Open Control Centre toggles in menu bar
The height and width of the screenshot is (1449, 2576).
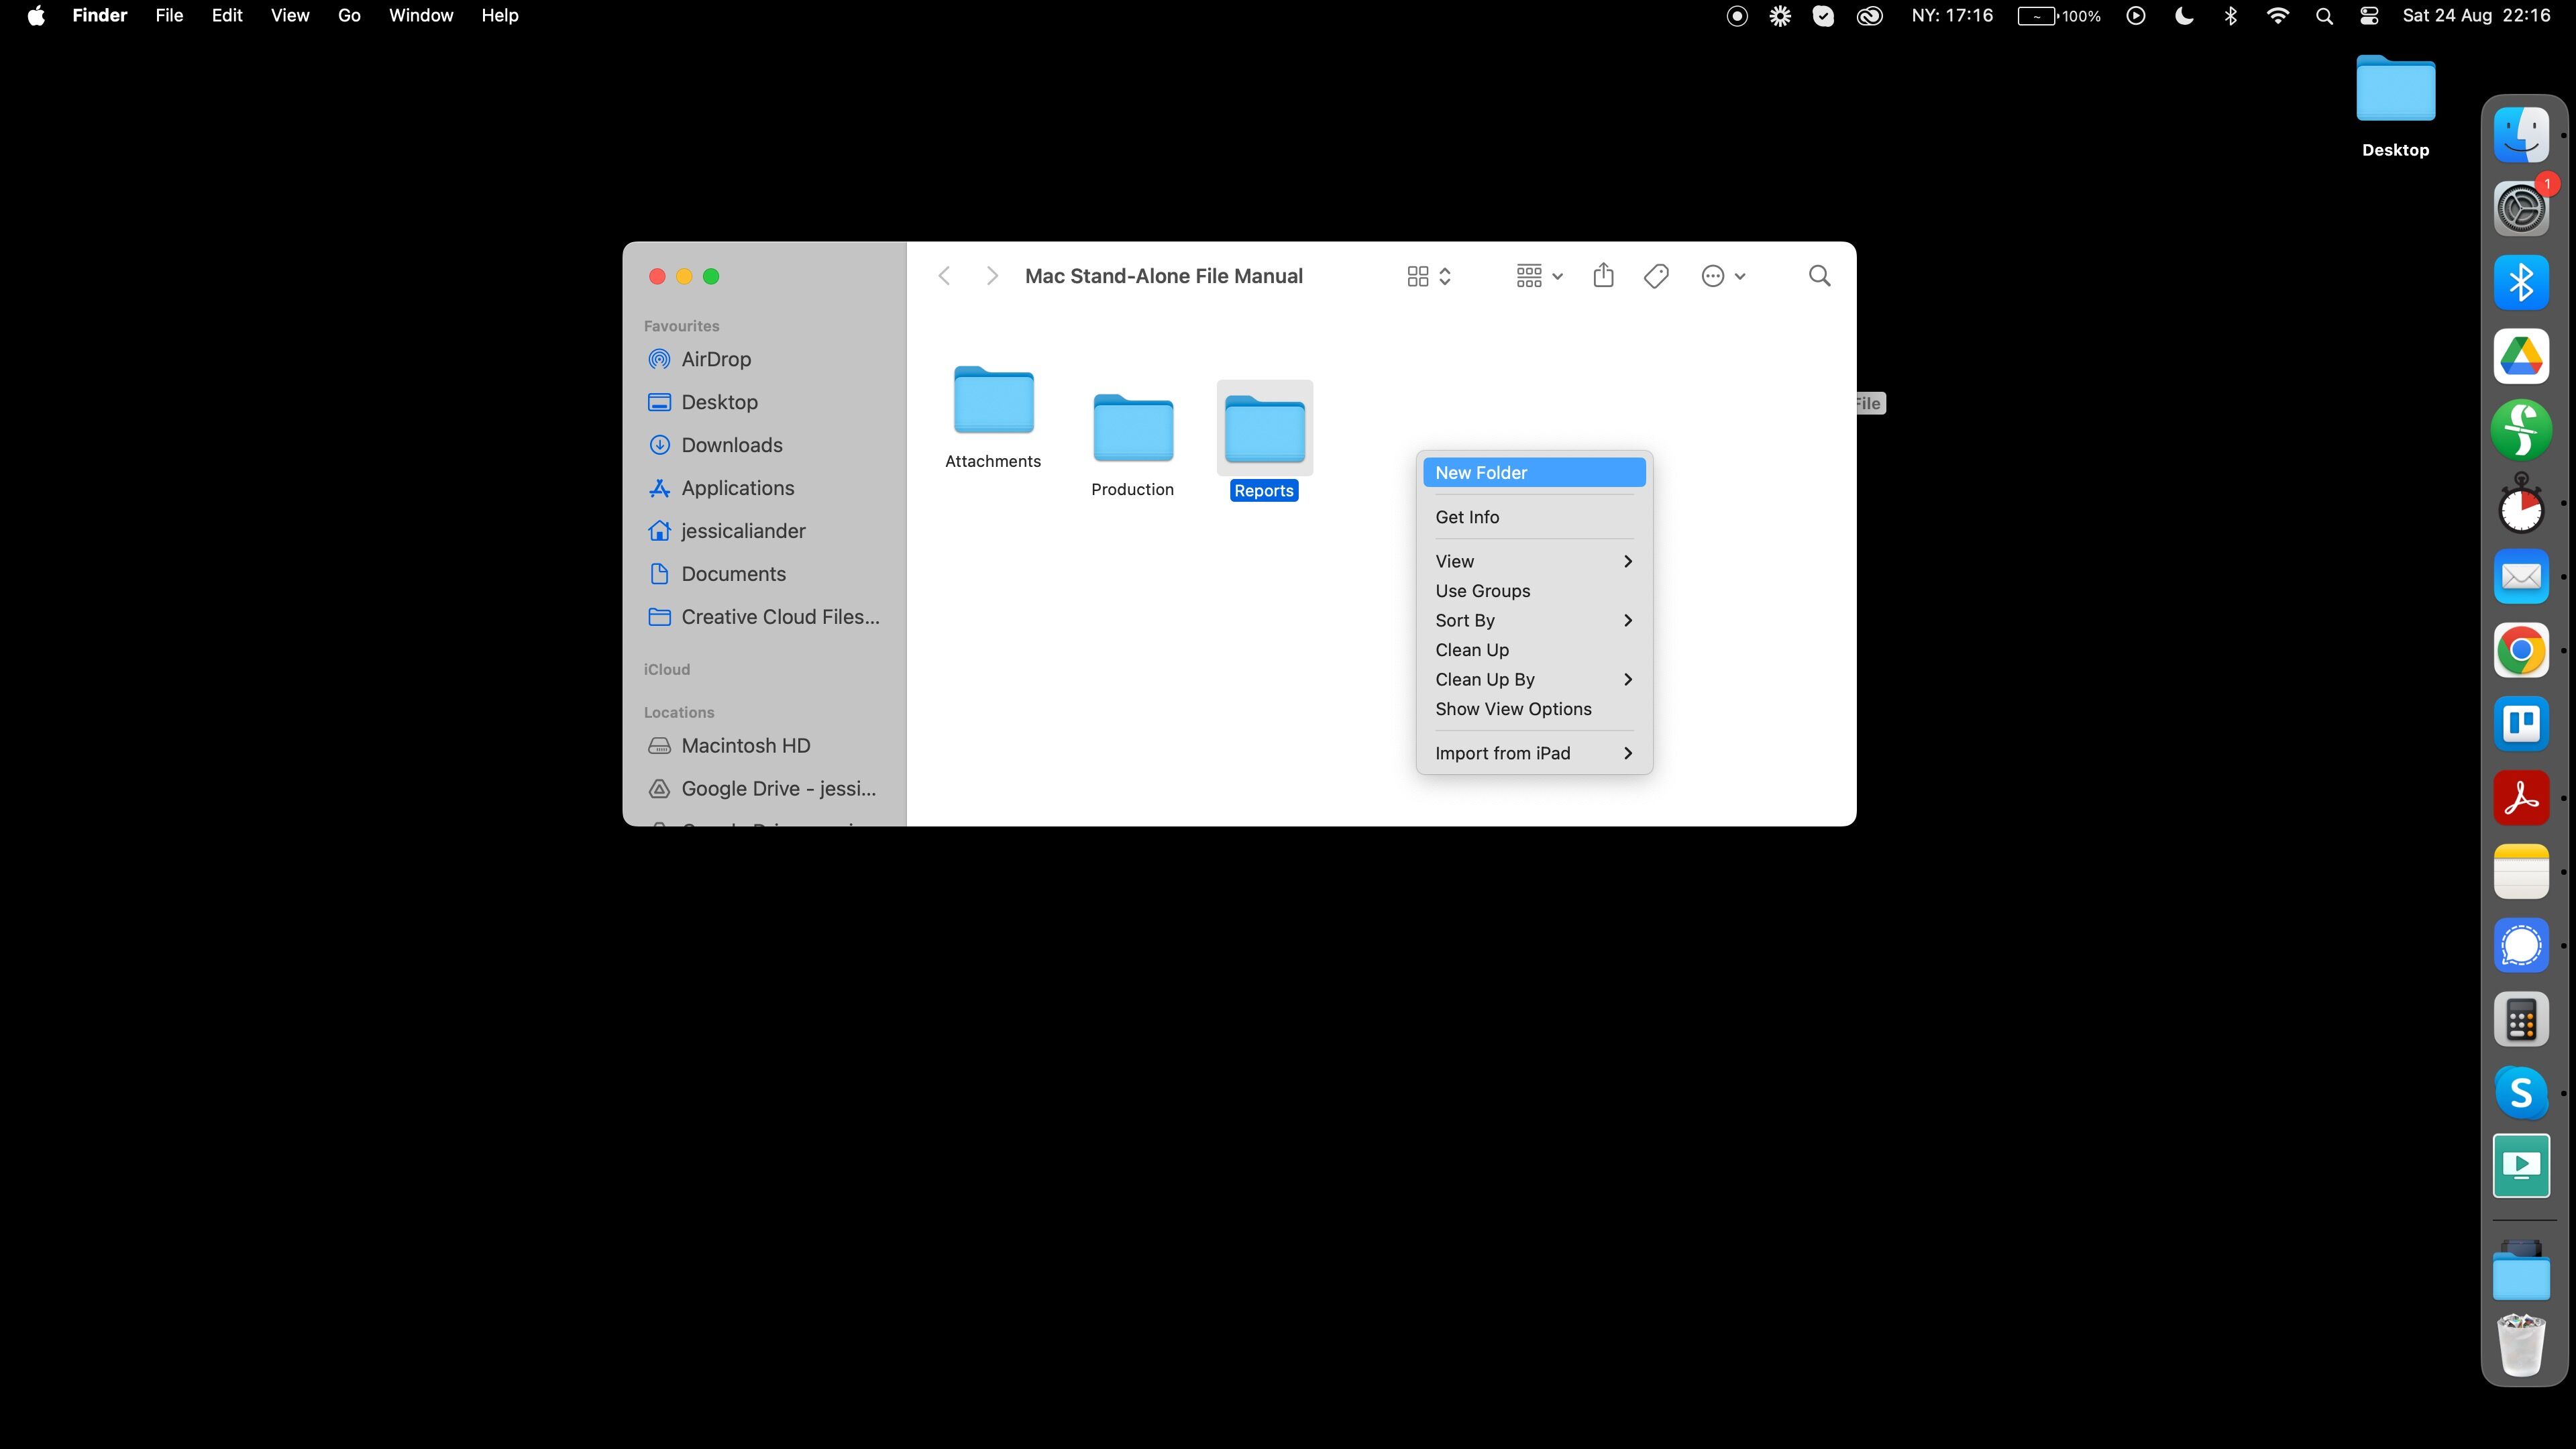click(x=2369, y=16)
